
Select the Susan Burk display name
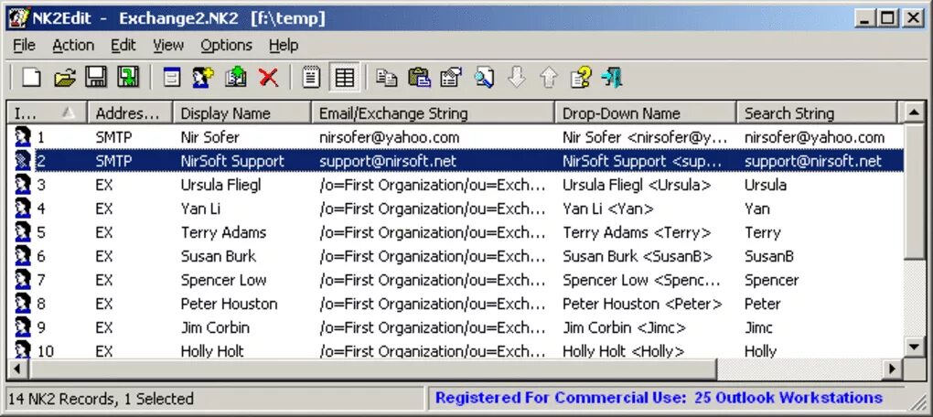[x=218, y=256]
